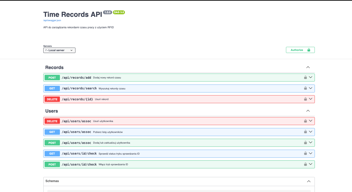Collapse the Users section
The height and width of the screenshot is (192, 352).
pyautogui.click(x=308, y=111)
